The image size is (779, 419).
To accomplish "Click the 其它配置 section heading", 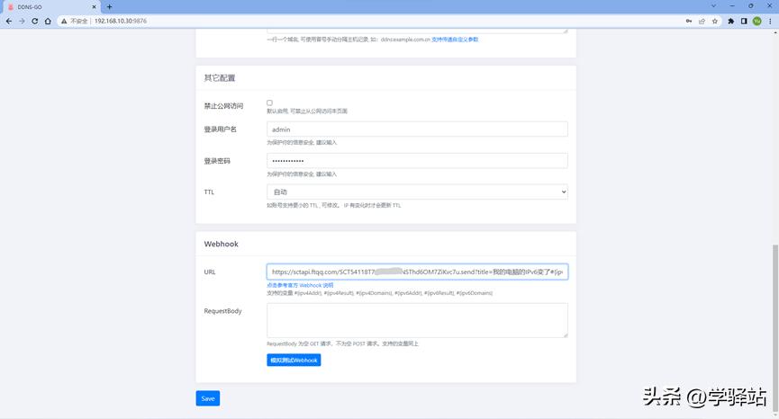I will coord(220,78).
